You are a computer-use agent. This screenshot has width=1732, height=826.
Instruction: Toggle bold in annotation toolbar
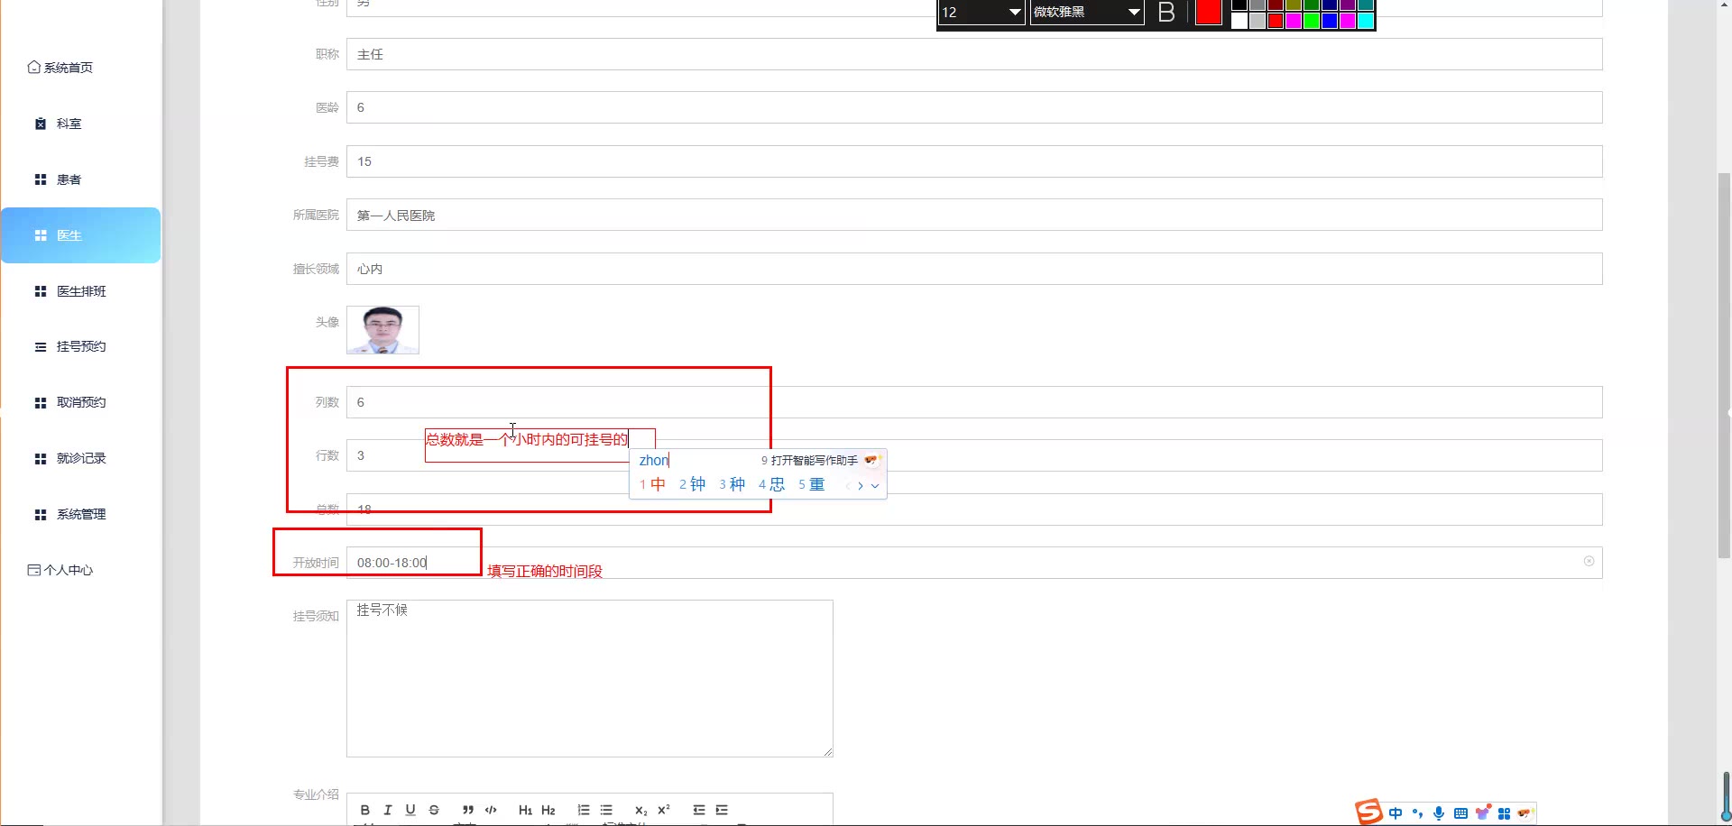[x=1166, y=13]
